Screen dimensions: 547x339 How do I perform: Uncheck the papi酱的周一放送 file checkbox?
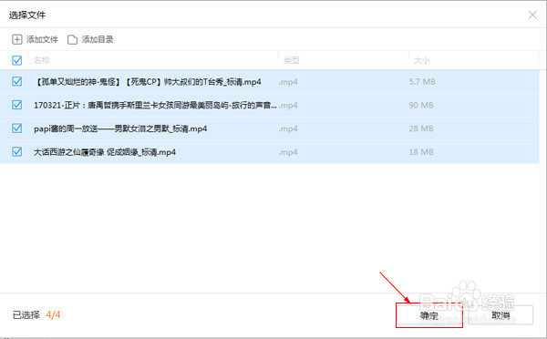(16, 128)
